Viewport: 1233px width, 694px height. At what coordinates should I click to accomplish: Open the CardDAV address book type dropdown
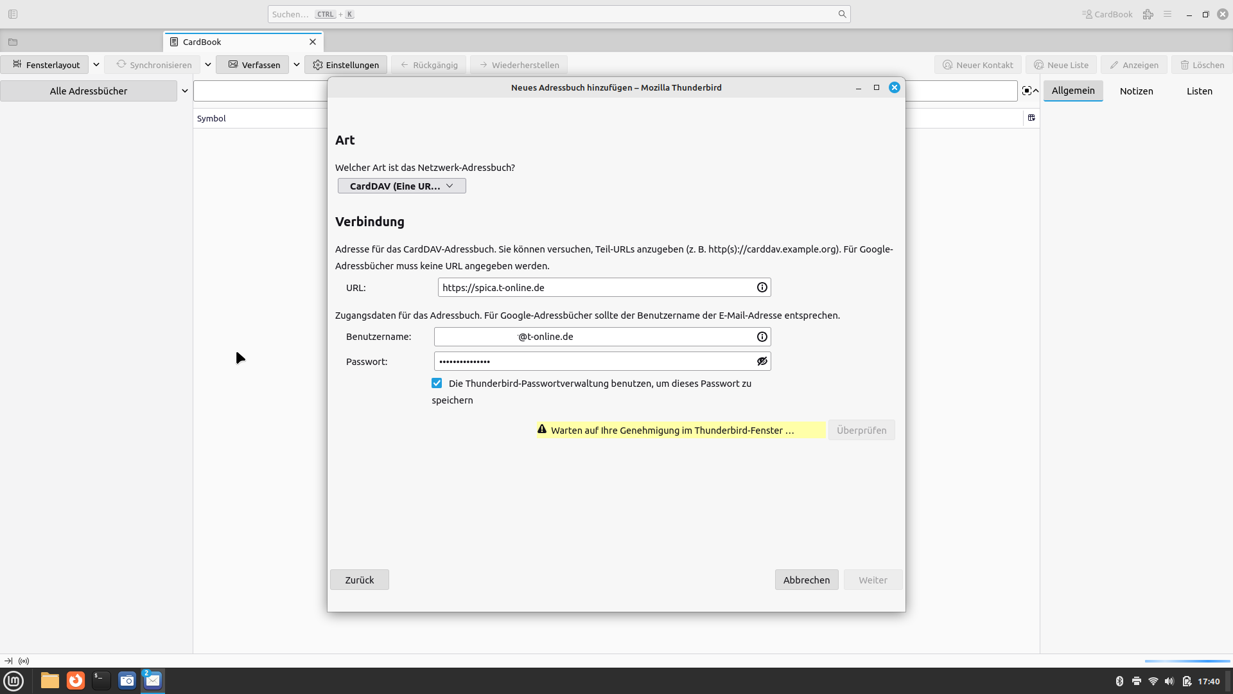(402, 186)
